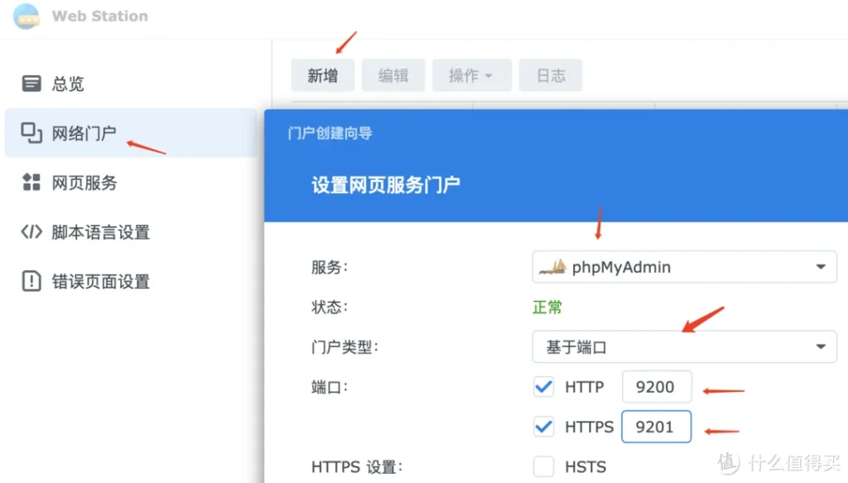Screen dimensions: 848x483
Task: Click the phpMyAdmin sailboat icon in service field
Action: pyautogui.click(x=552, y=267)
